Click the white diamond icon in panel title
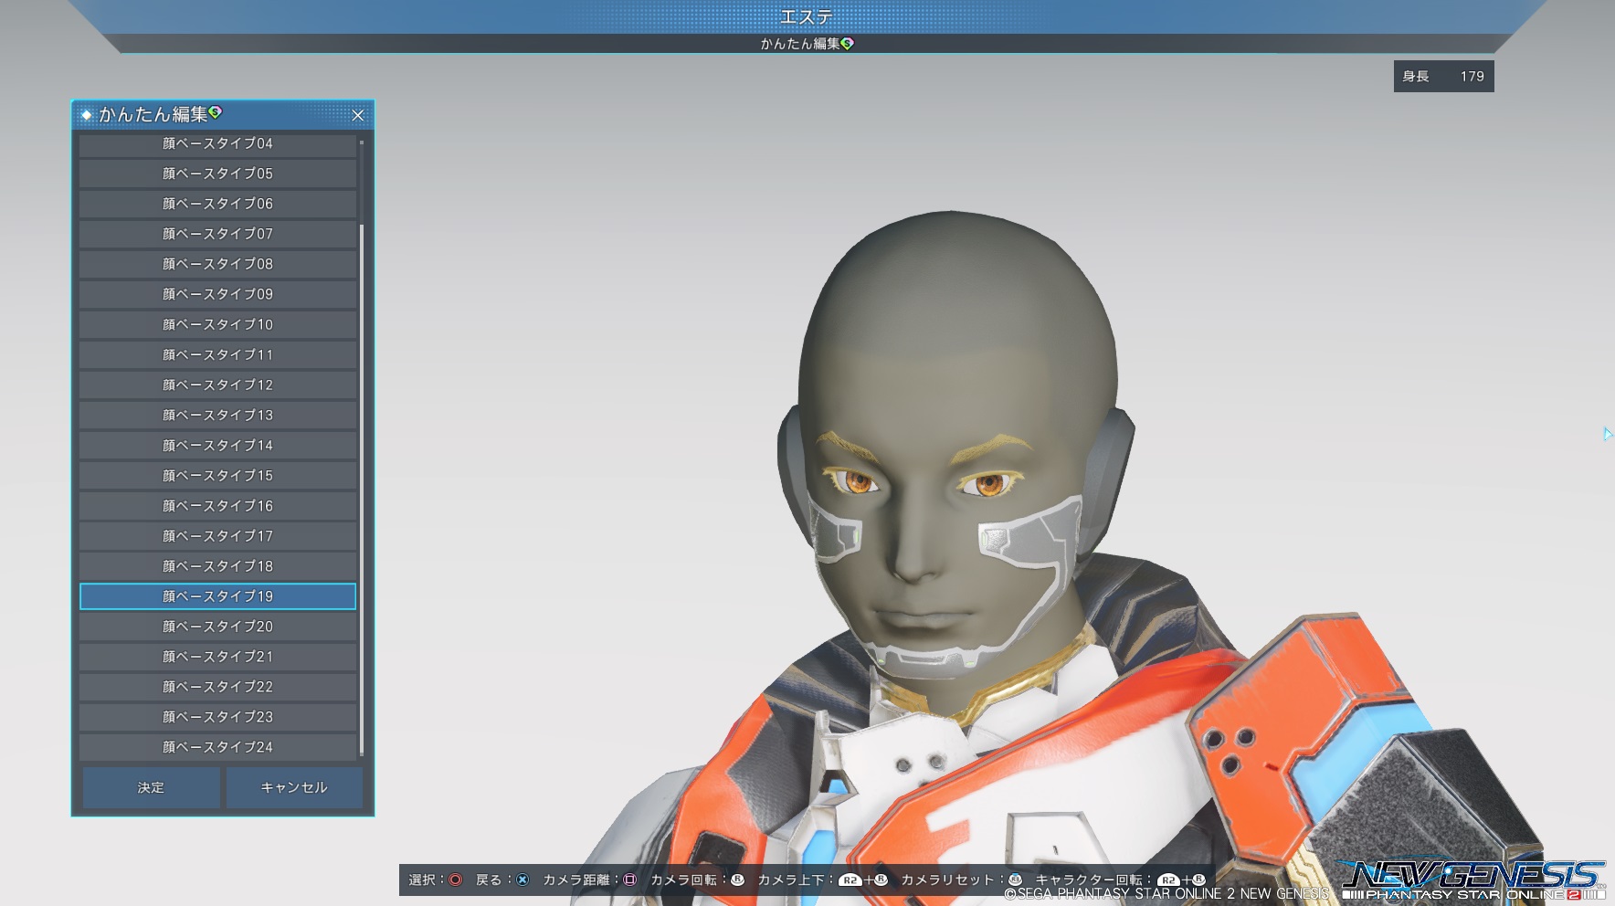This screenshot has height=906, width=1615. tap(87, 115)
